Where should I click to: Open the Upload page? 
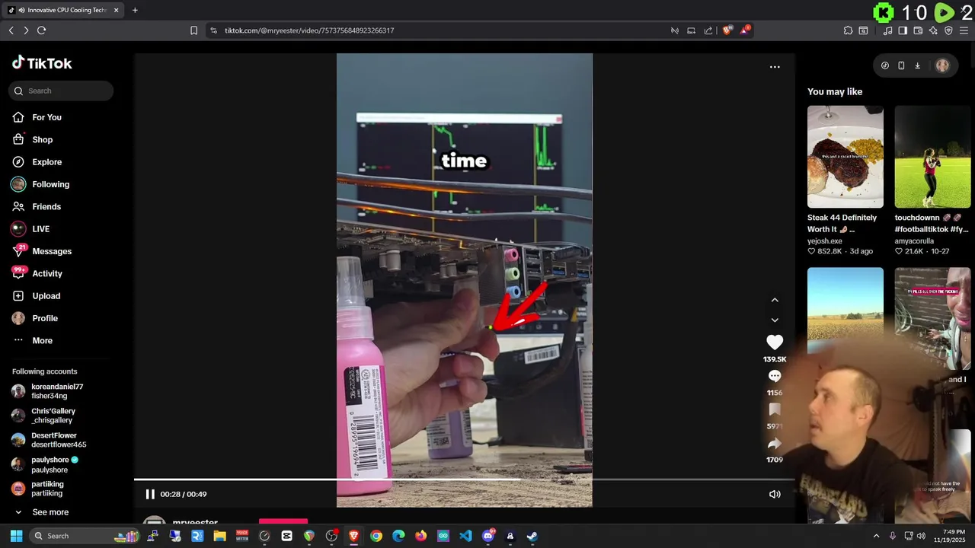point(46,296)
